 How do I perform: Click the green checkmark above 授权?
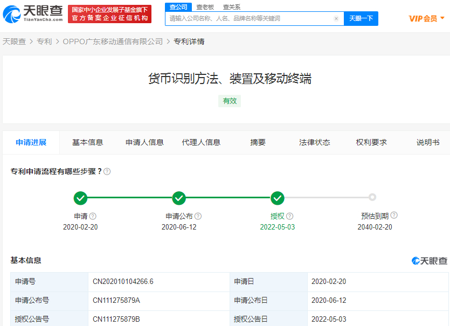(277, 198)
